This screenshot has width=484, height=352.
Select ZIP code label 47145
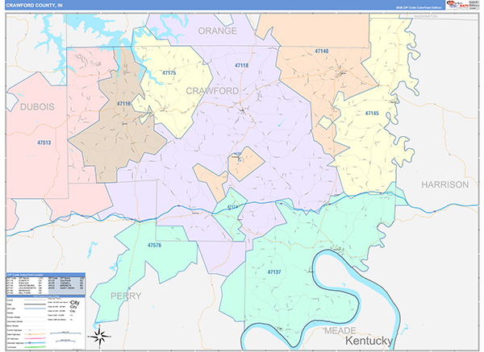pos(372,113)
